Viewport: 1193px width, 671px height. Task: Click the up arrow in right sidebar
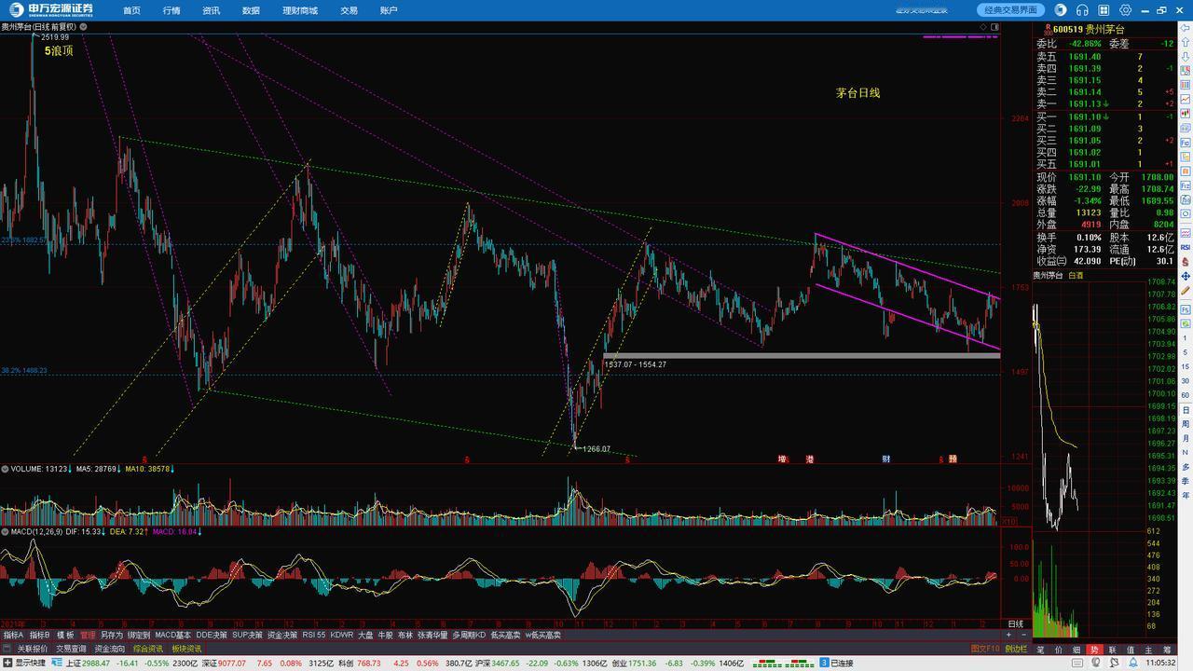point(1186,42)
